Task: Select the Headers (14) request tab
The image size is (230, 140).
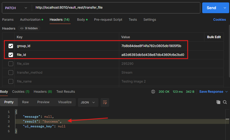Action: point(60,20)
